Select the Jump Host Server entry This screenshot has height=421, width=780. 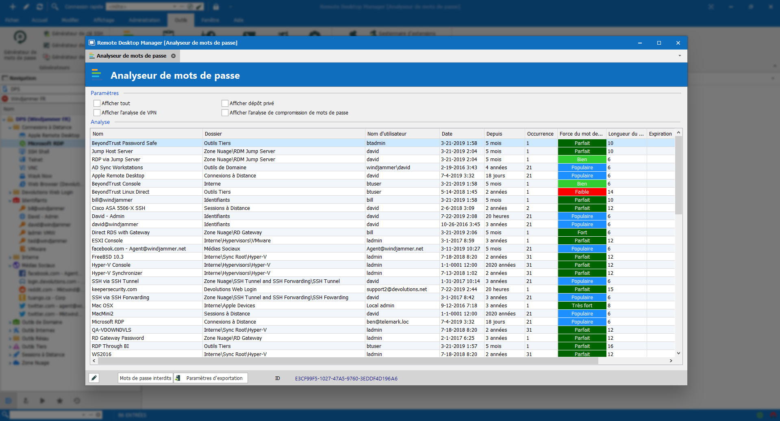382,151
